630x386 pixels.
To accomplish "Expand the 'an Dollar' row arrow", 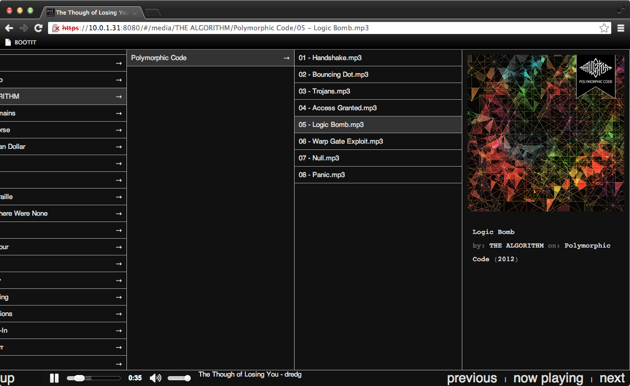I will (119, 147).
